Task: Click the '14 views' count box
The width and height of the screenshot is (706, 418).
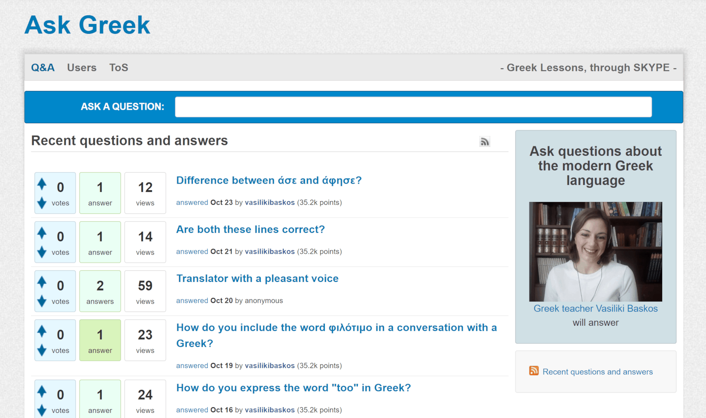Action: 145,242
